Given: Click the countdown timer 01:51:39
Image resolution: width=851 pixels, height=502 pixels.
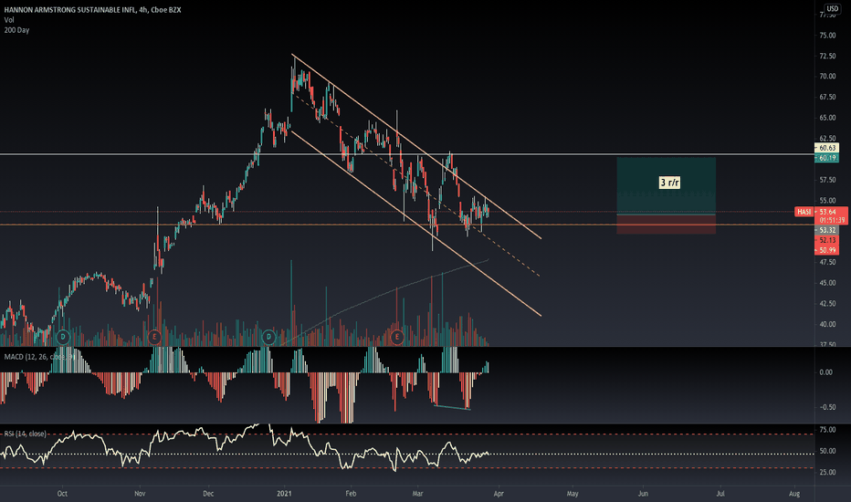Looking at the screenshot, I should 832,220.
